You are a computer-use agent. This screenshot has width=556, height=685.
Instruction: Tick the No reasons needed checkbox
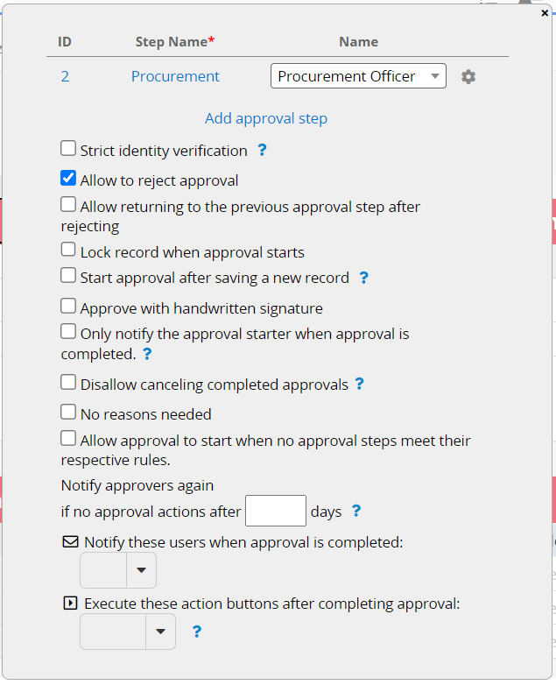(68, 412)
